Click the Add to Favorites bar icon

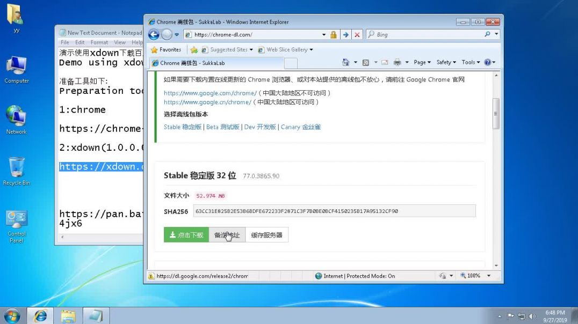[x=194, y=50]
